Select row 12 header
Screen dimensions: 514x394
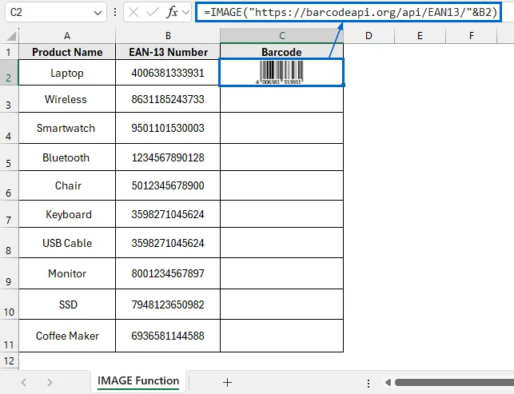tap(9, 360)
